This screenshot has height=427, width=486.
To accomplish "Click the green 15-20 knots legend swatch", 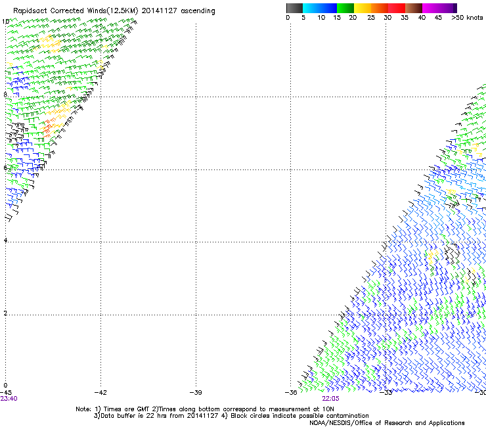I will click(345, 8).
